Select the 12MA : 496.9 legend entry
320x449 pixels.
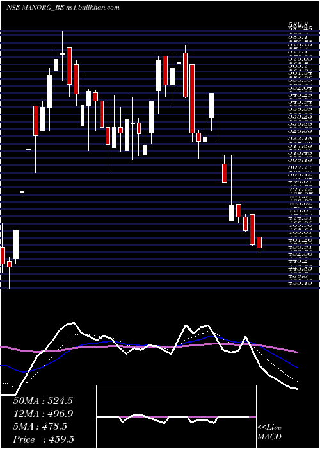(43, 414)
